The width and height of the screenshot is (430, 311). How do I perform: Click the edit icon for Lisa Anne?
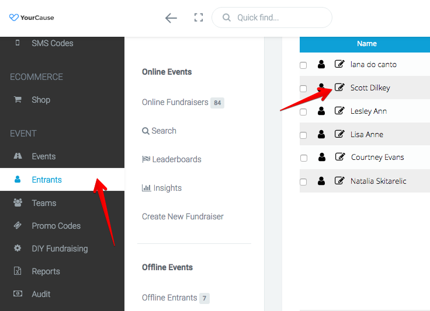pyautogui.click(x=339, y=134)
